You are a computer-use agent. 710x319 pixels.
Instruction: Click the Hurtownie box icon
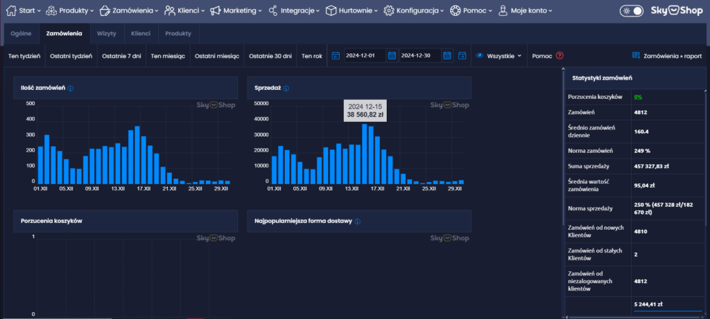pyautogui.click(x=331, y=11)
